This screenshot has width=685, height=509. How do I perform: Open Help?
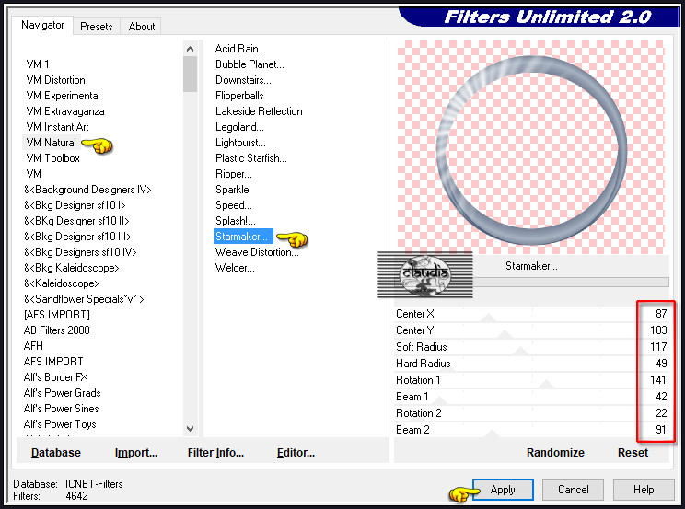pos(644,490)
